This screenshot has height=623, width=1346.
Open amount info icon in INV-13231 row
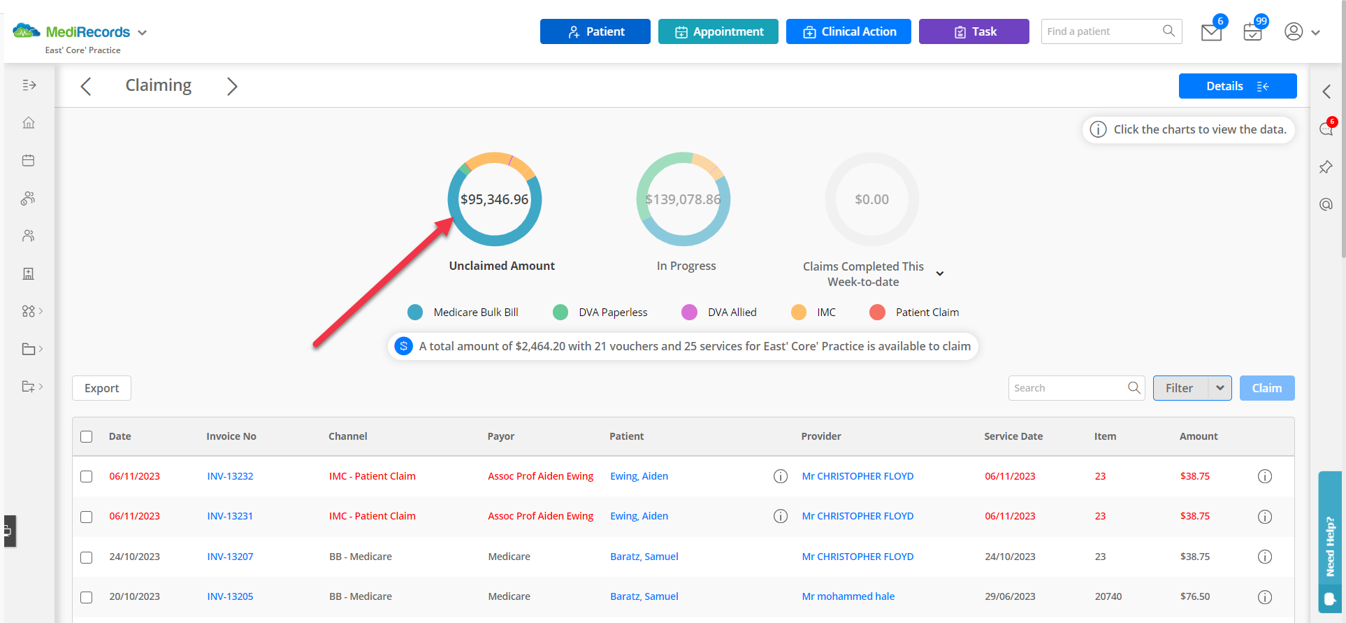[x=1265, y=517]
